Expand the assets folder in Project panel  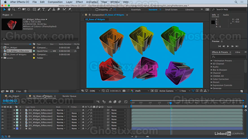point(2,58)
